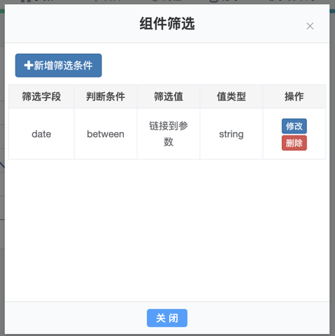Dismiss the dialog using 关闭 button
Viewport: 335px width, 336px height.
click(167, 318)
